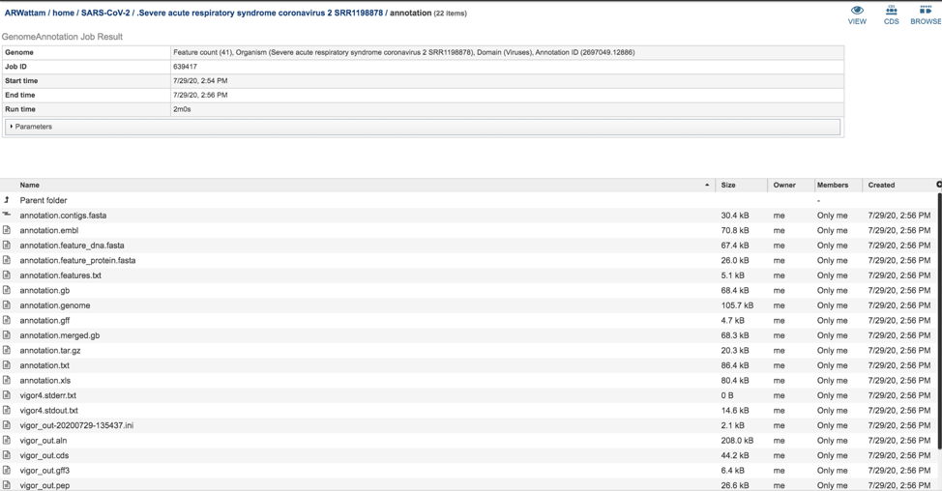This screenshot has width=942, height=491.
Task: Click the annotation.contigs.fasta file icon
Action: [7, 215]
